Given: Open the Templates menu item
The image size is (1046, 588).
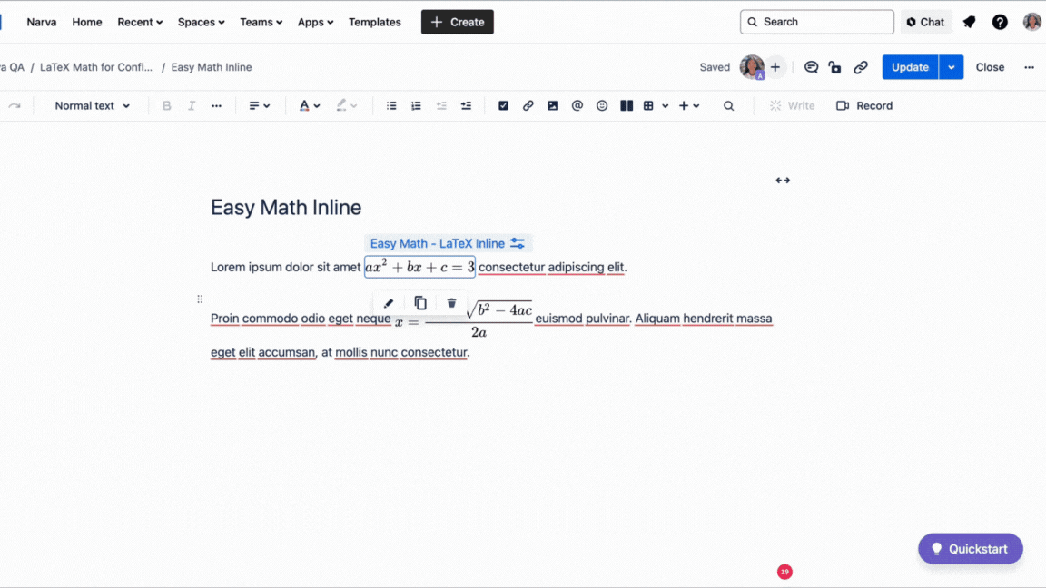Looking at the screenshot, I should coord(374,22).
